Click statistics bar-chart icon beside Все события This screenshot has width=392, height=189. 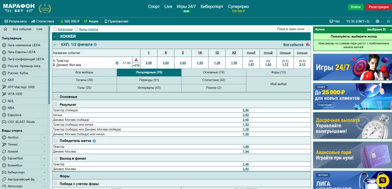(x=307, y=44)
